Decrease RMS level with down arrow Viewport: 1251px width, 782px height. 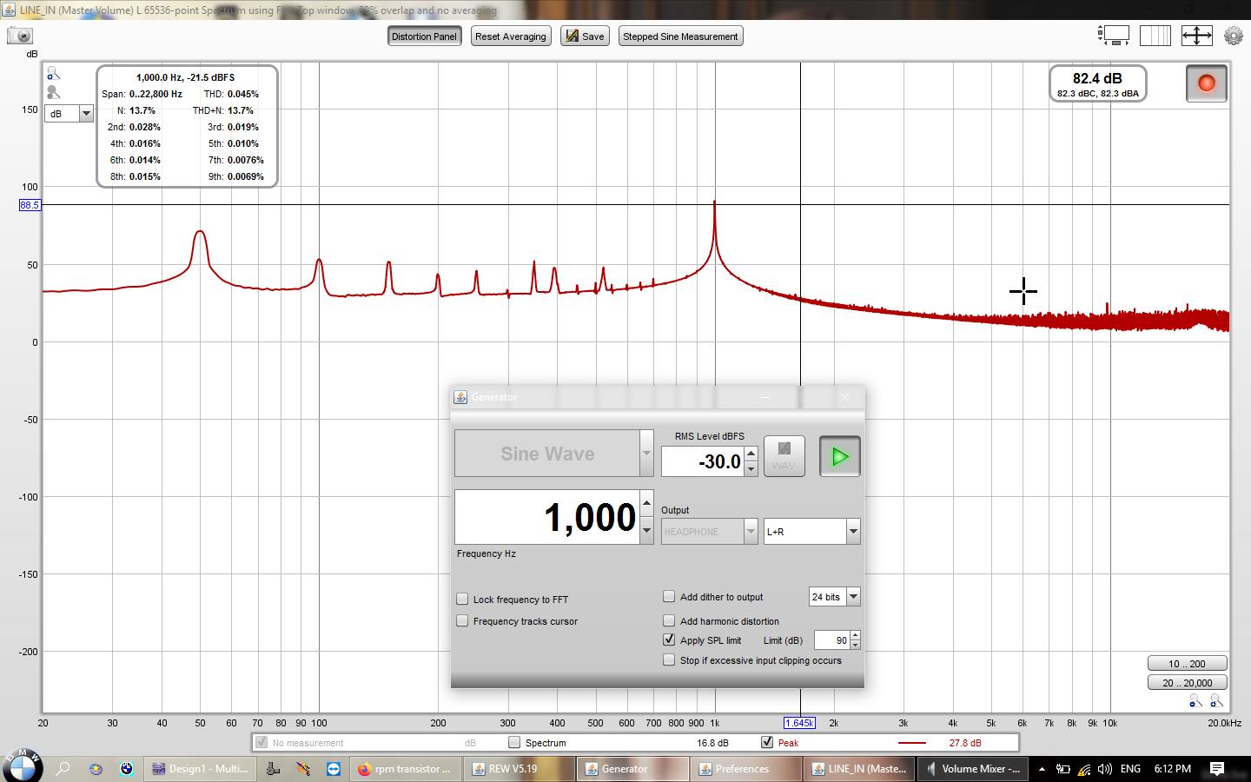pos(751,468)
